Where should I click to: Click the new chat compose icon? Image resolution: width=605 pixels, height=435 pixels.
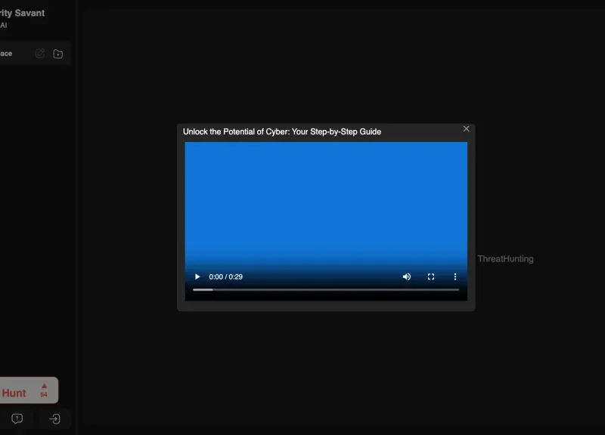point(40,54)
